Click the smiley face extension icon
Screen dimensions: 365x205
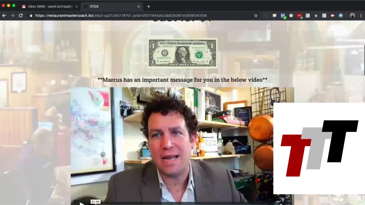(x=291, y=15)
